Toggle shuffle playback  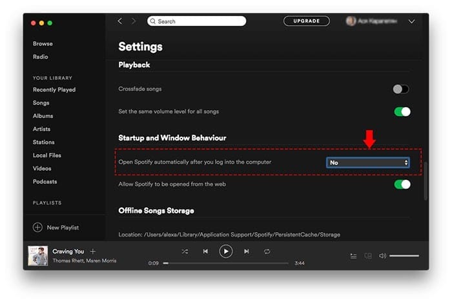coord(185,251)
